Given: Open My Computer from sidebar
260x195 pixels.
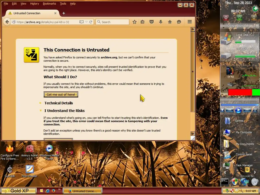Looking at the screenshot, I should point(227,132).
